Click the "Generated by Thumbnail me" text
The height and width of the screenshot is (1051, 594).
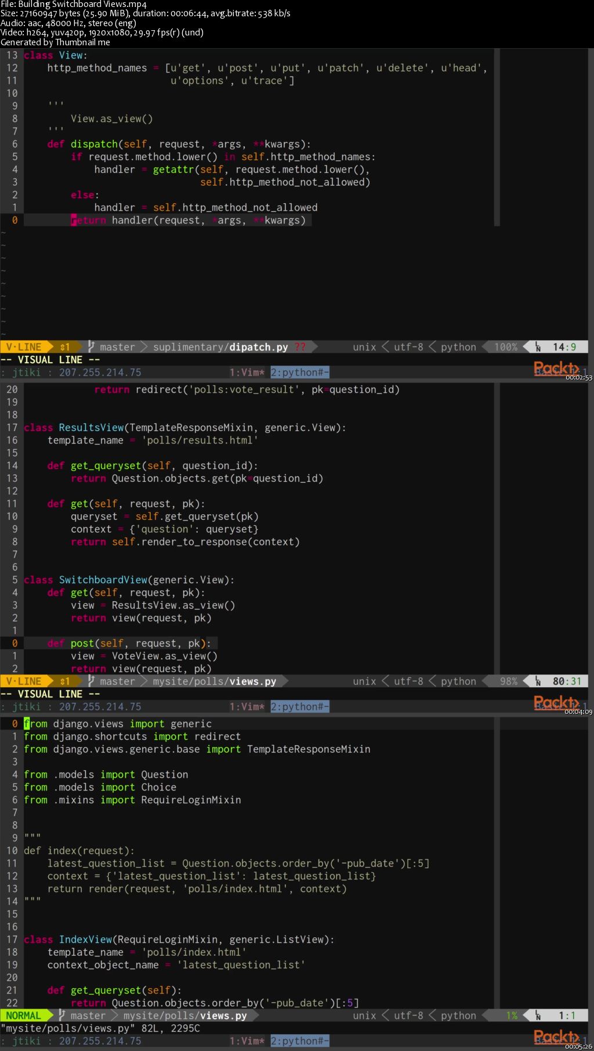[55, 42]
